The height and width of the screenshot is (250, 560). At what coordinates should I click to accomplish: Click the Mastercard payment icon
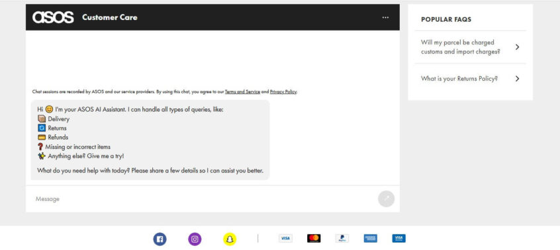tap(314, 238)
